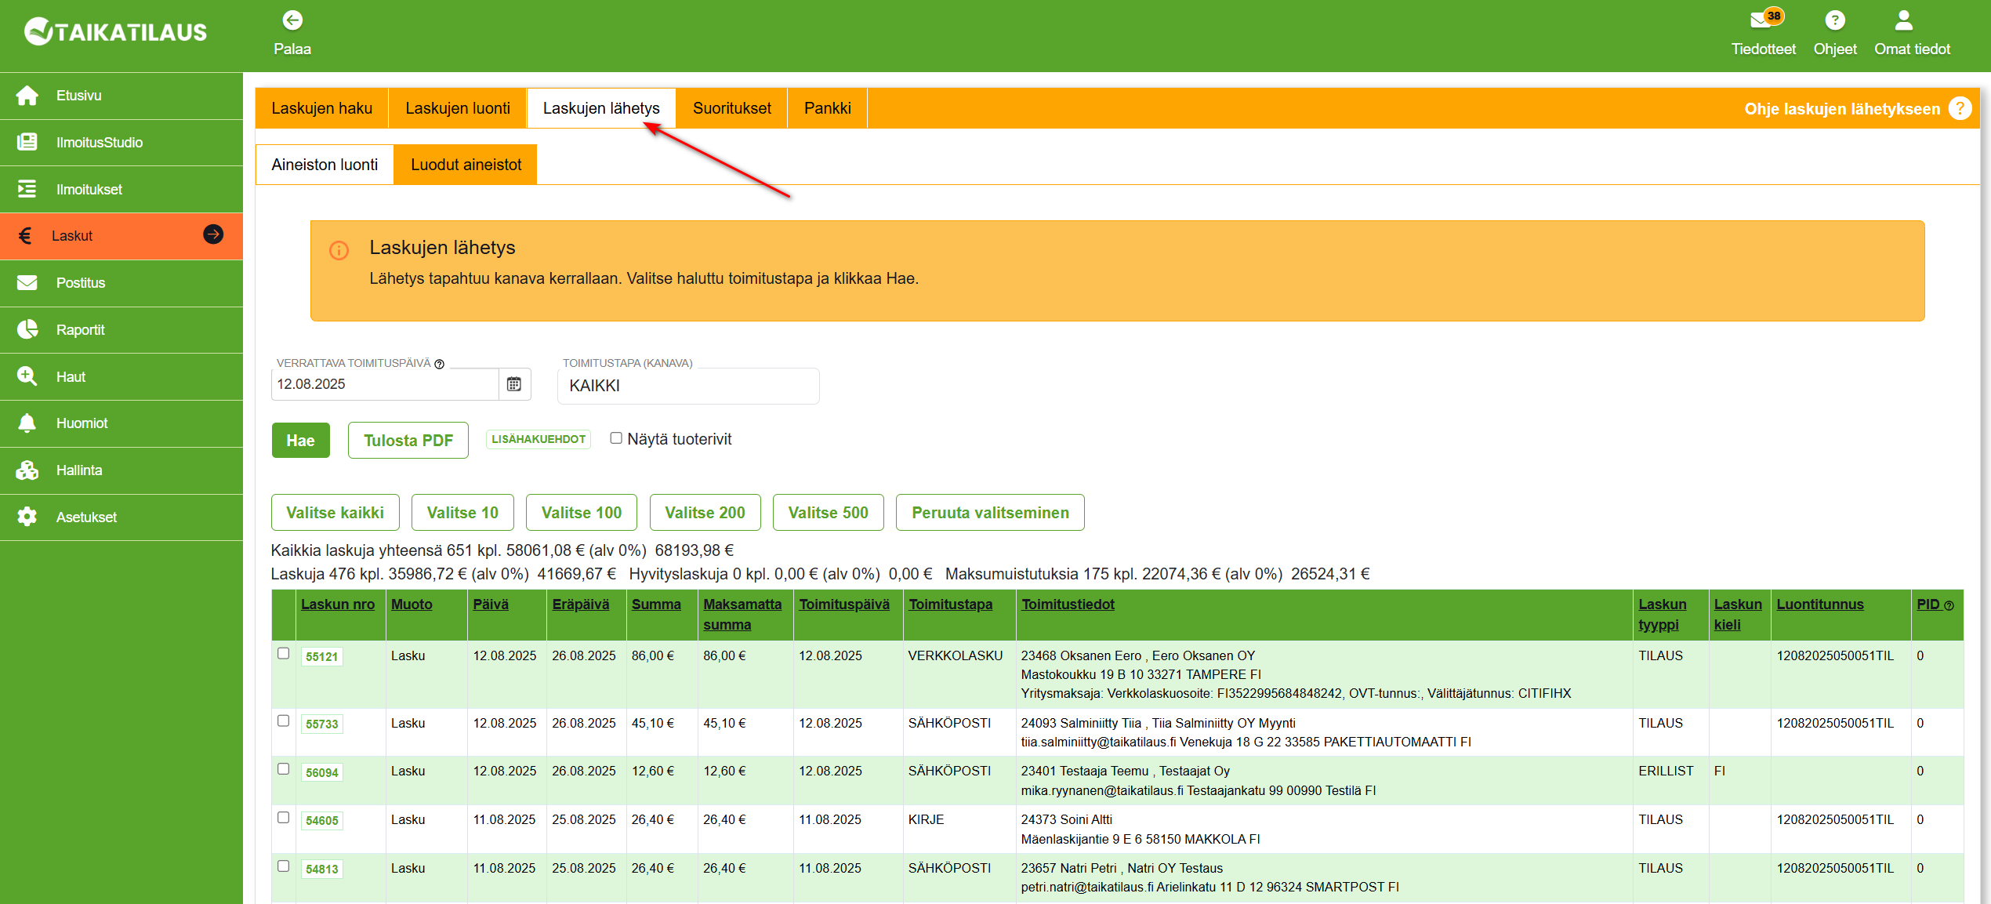
Task: Click the Hae search button
Action: tap(301, 441)
